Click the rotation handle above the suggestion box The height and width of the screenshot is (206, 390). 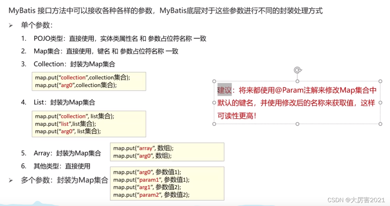point(297,70)
